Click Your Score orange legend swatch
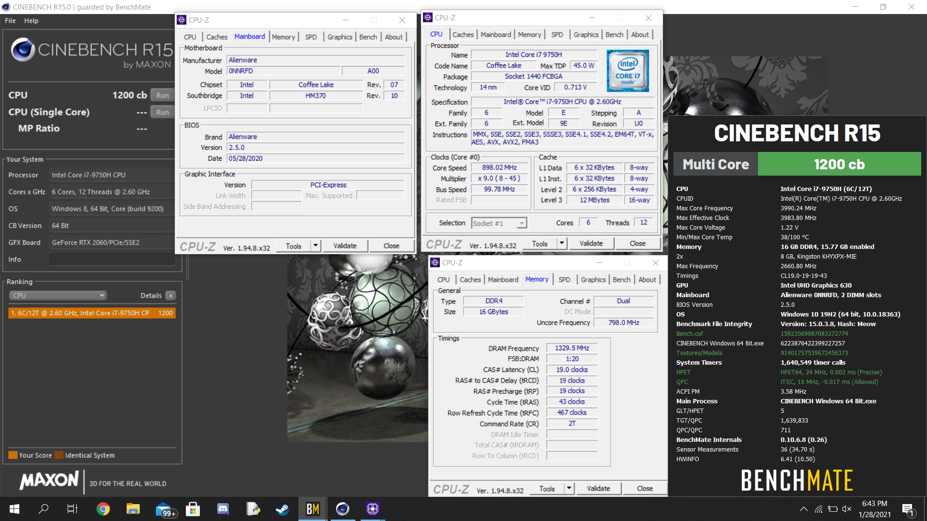This screenshot has width=927, height=521. click(13, 455)
